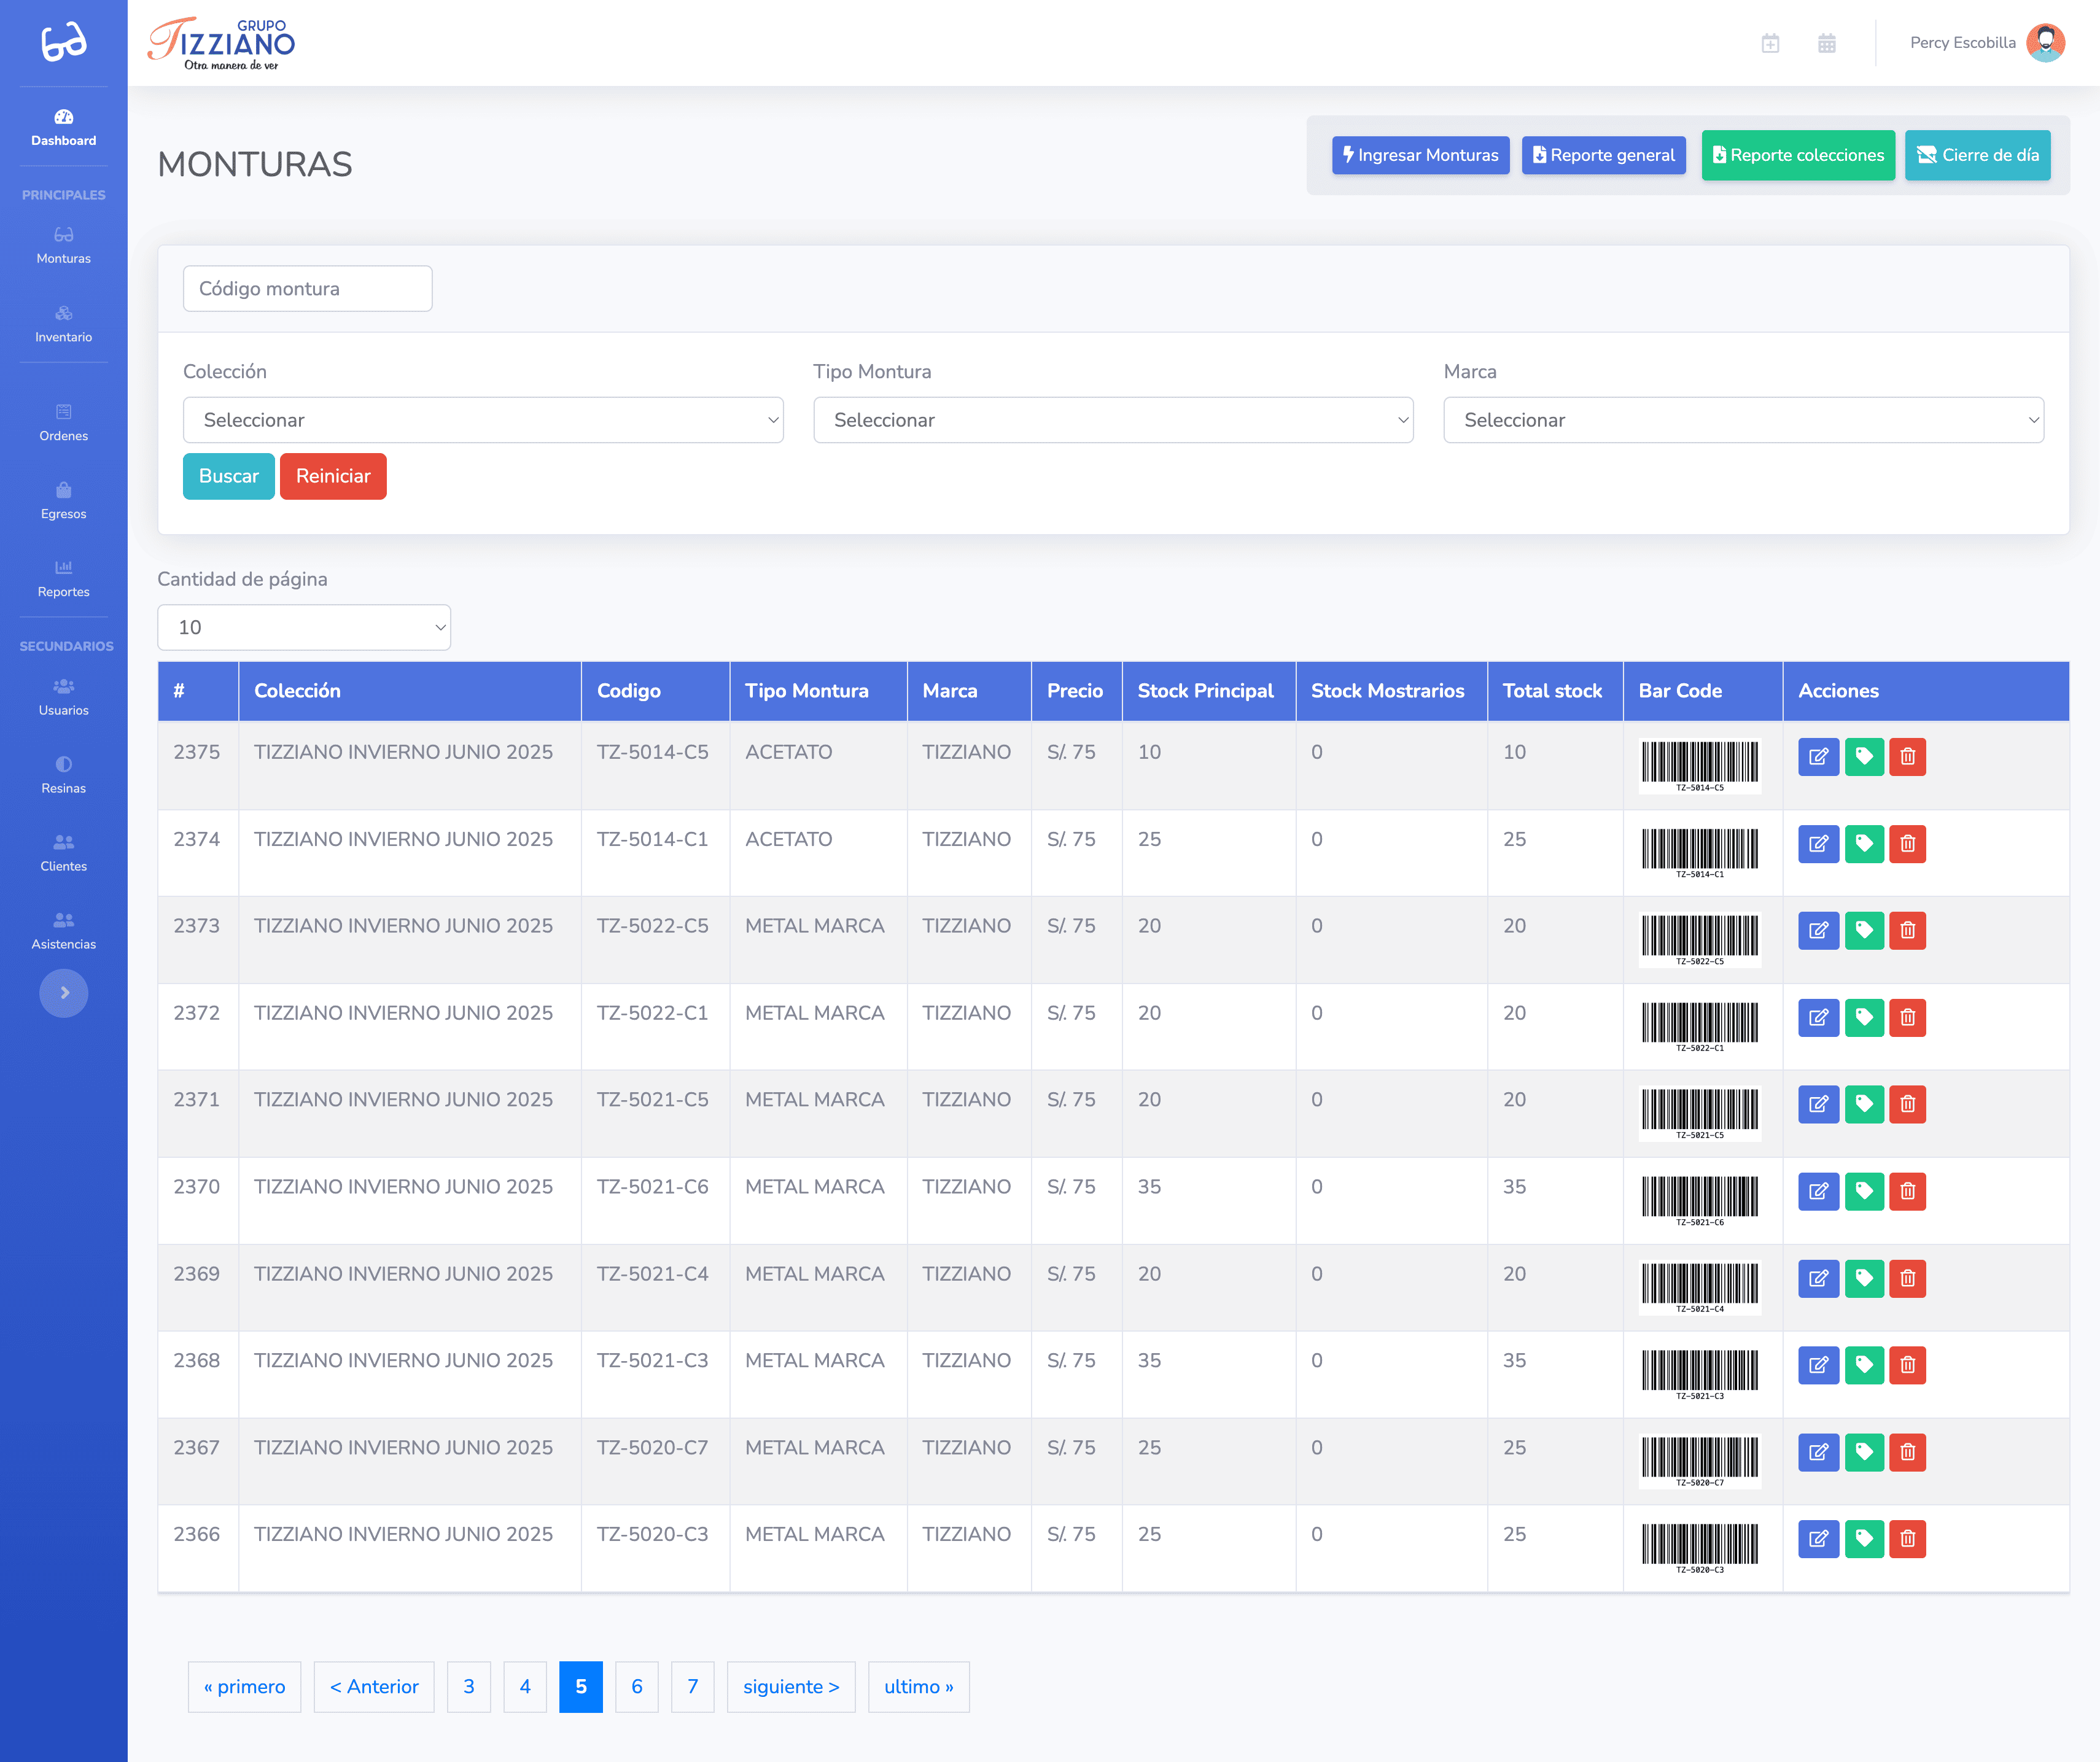This screenshot has height=1762, width=2100.
Task: Click the Reporte colecciones button
Action: (1797, 155)
